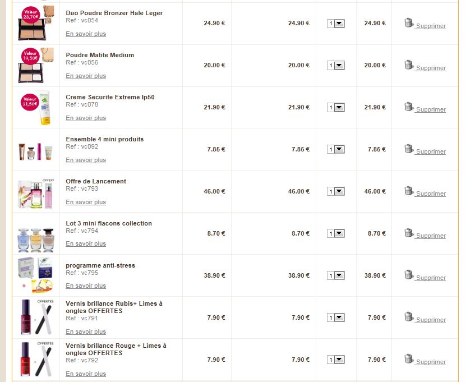The height and width of the screenshot is (382, 466).
Task: Open 'En savoir plus' for Poudre Matite Medium
Action: click(x=86, y=76)
